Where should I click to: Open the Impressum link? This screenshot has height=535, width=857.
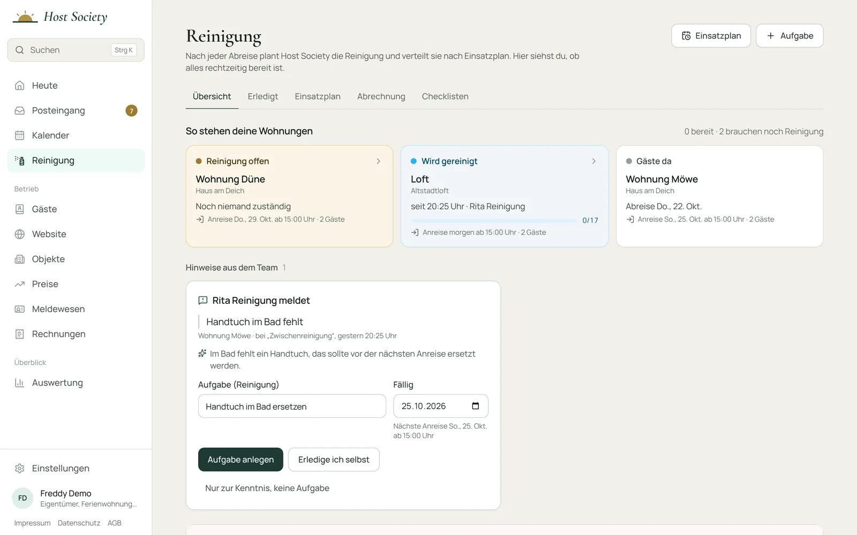(32, 523)
